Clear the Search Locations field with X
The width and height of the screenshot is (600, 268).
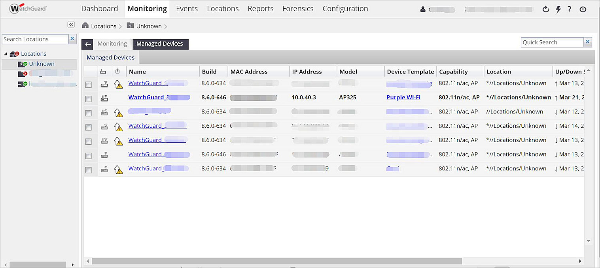point(72,39)
